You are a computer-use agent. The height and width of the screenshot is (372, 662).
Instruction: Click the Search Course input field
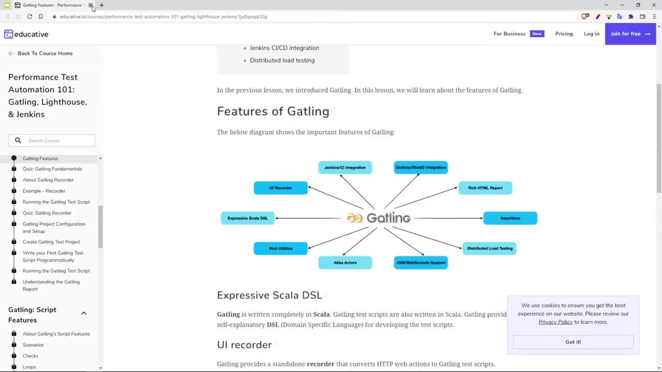click(58, 141)
